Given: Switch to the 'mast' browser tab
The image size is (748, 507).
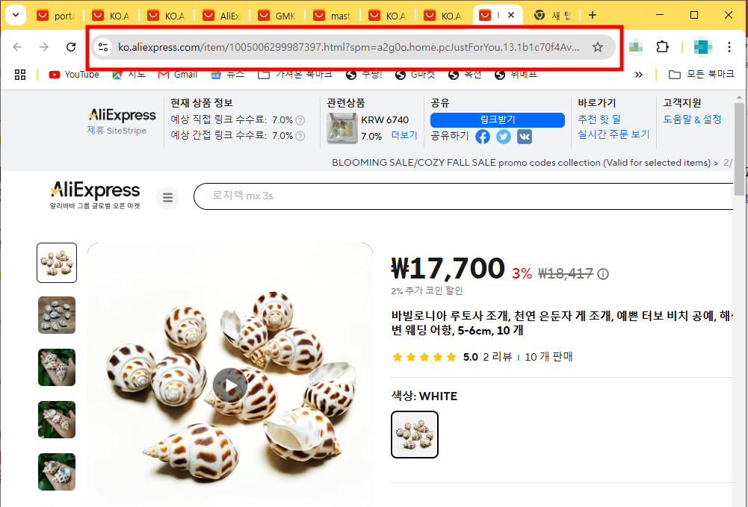Looking at the screenshot, I should pos(333,16).
